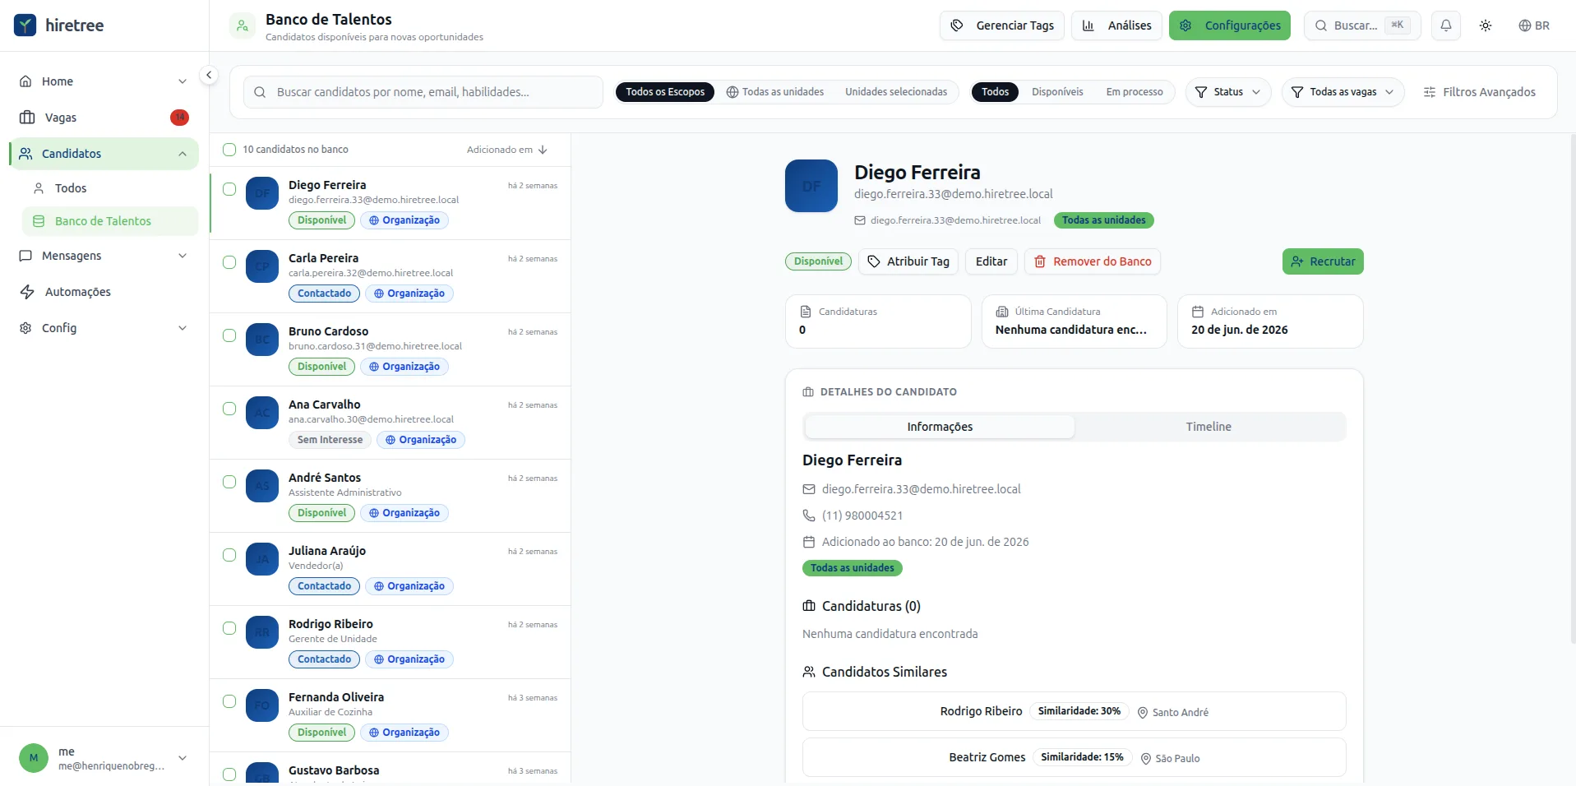Viewport: 1576px width, 786px height.
Task: Click the location pin next to Santo André
Action: point(1143,713)
